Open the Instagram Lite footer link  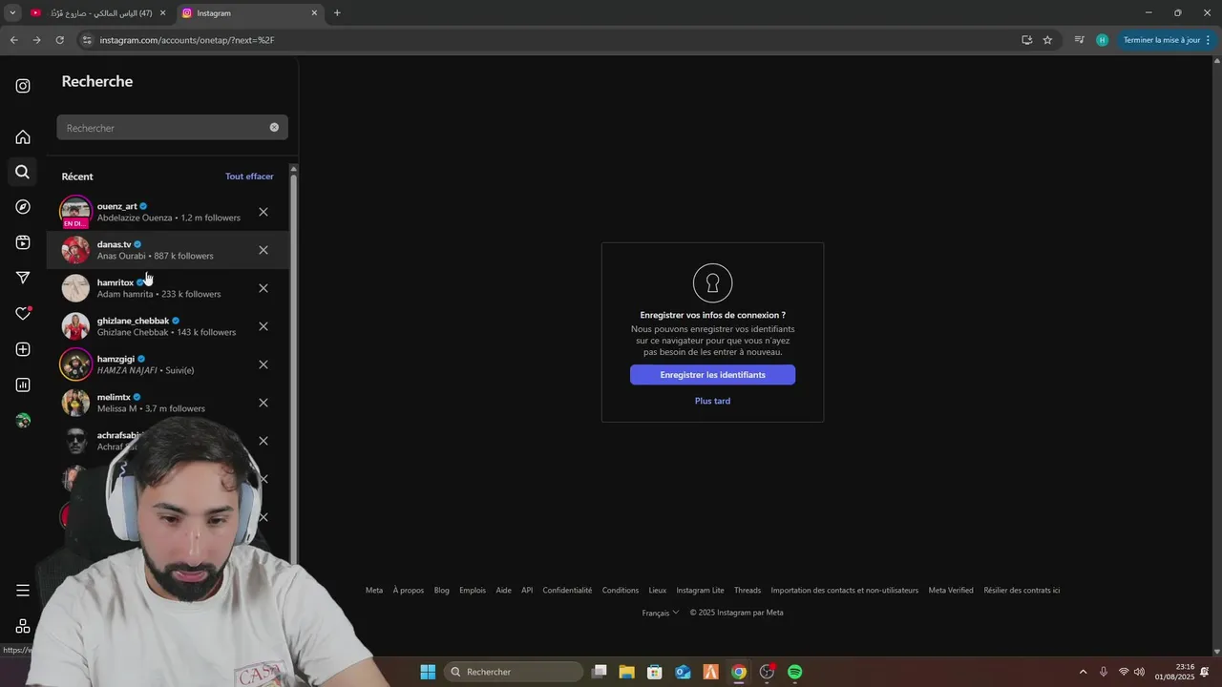point(700,590)
